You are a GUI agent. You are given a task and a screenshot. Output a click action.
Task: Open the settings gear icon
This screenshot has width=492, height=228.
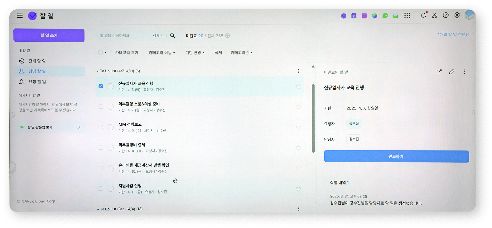point(457,15)
